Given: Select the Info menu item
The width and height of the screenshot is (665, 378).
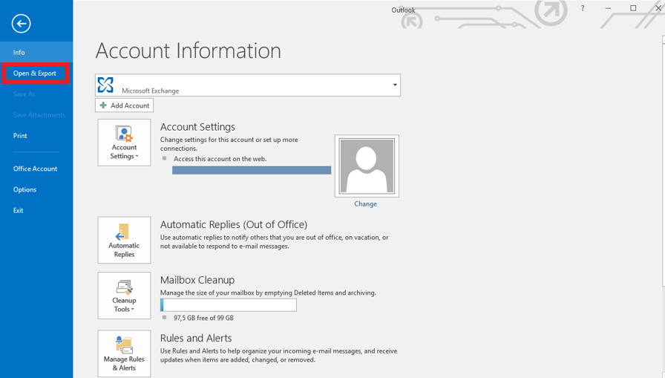Looking at the screenshot, I should click(19, 53).
